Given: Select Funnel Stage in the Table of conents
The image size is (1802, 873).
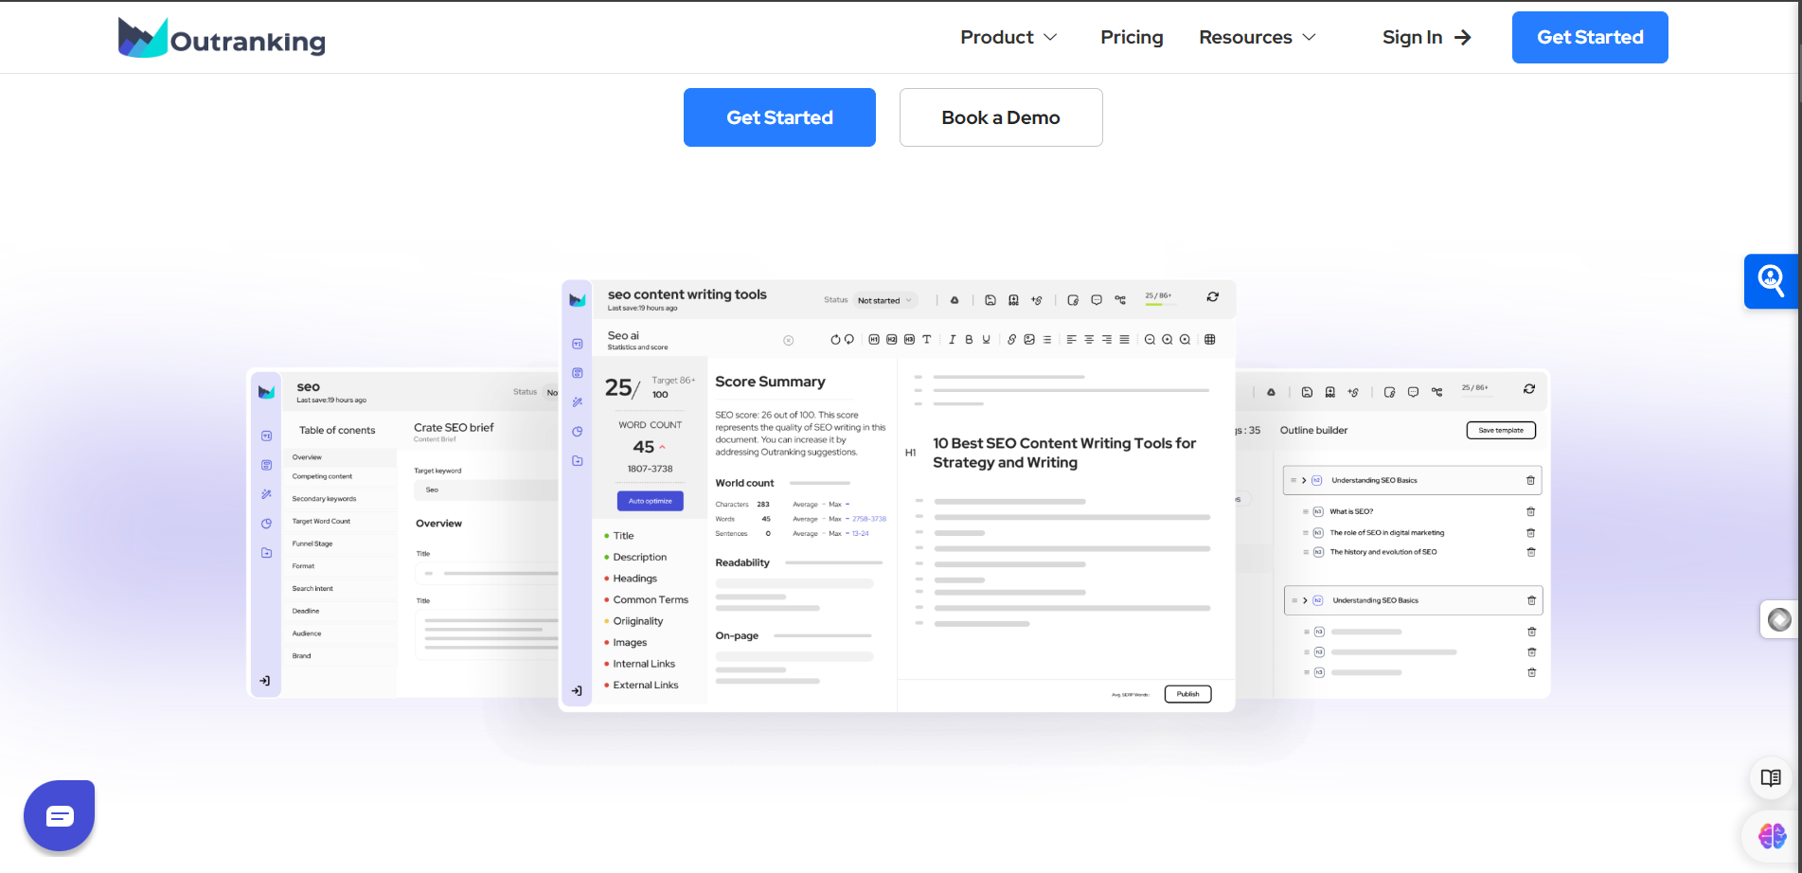Looking at the screenshot, I should tap(339, 543).
